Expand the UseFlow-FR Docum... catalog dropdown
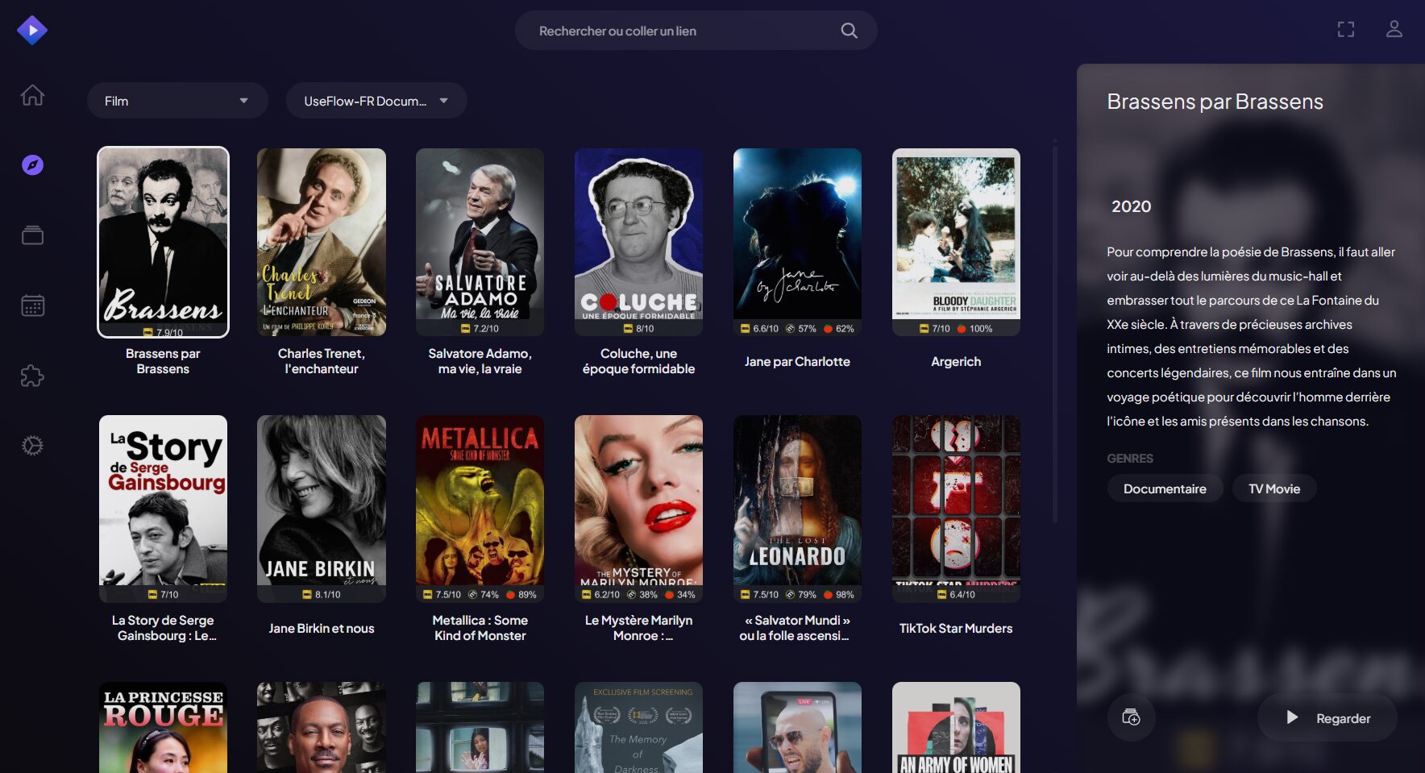Screen dimensions: 1425x773 point(376,101)
